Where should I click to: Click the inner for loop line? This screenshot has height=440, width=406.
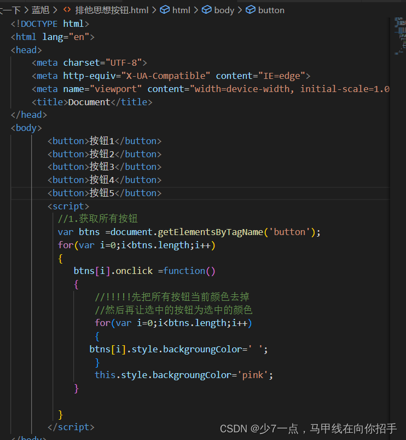(173, 323)
